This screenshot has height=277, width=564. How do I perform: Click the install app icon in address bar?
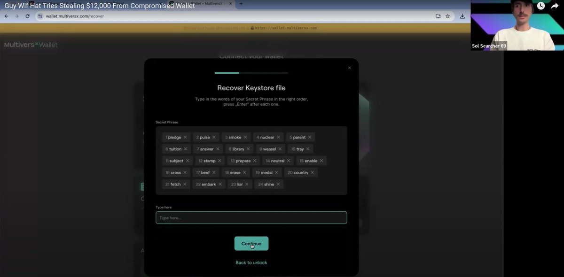(x=438, y=16)
